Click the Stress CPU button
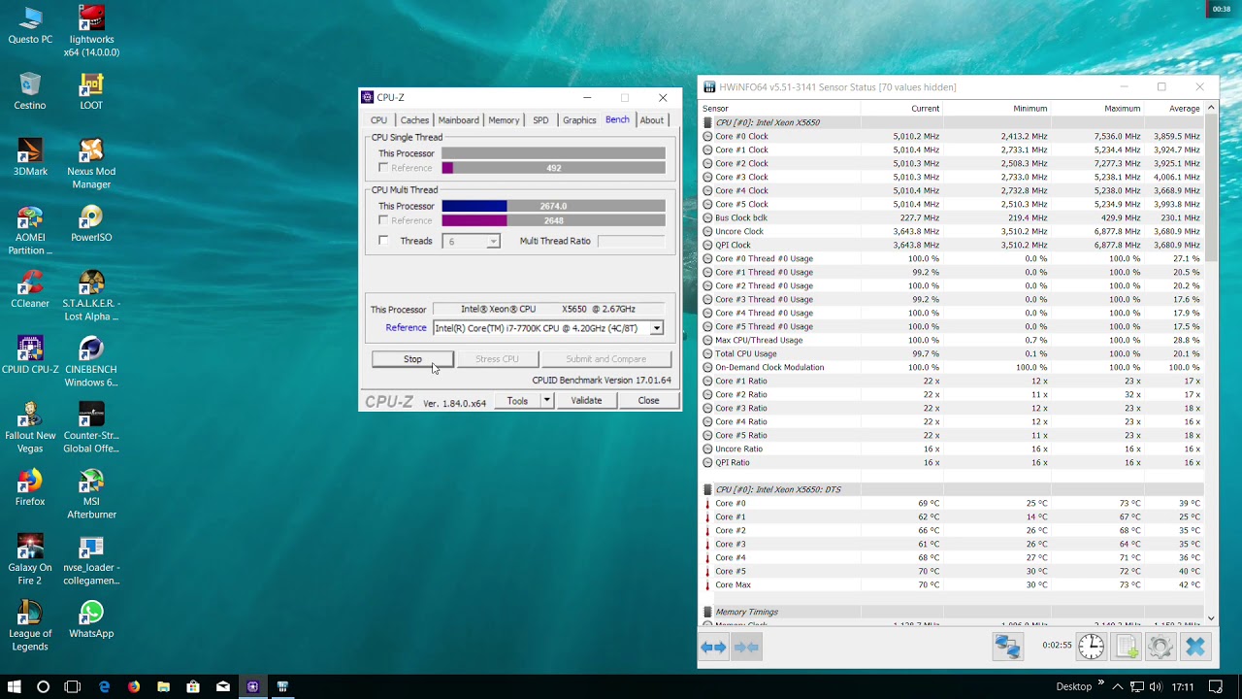Screen dimensions: 1242x699 [497, 359]
